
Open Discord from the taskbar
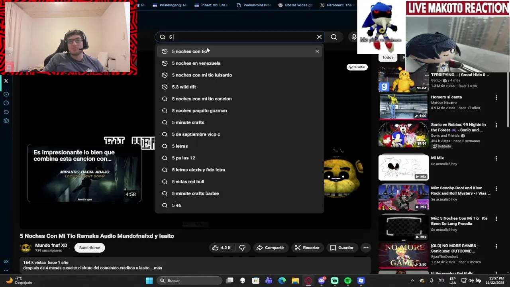tap(322, 281)
